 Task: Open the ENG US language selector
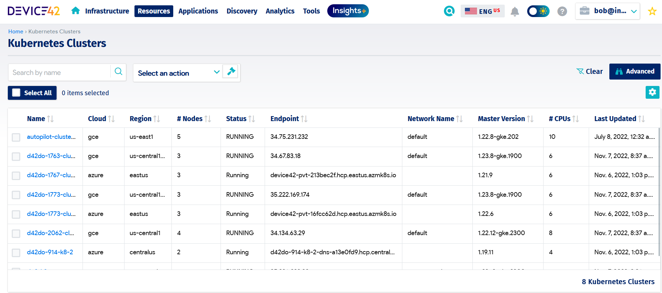pos(483,11)
